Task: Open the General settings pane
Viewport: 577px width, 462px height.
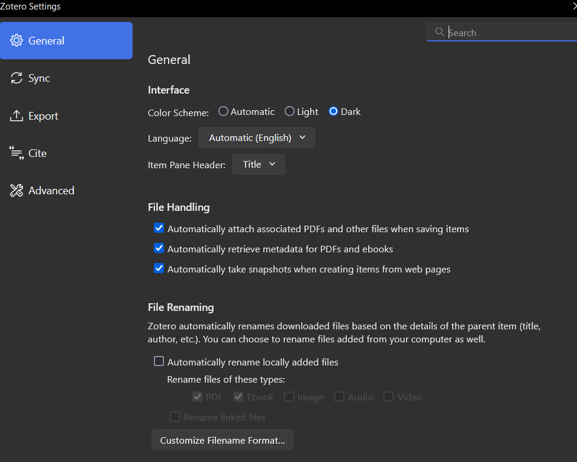Action: [x=66, y=40]
